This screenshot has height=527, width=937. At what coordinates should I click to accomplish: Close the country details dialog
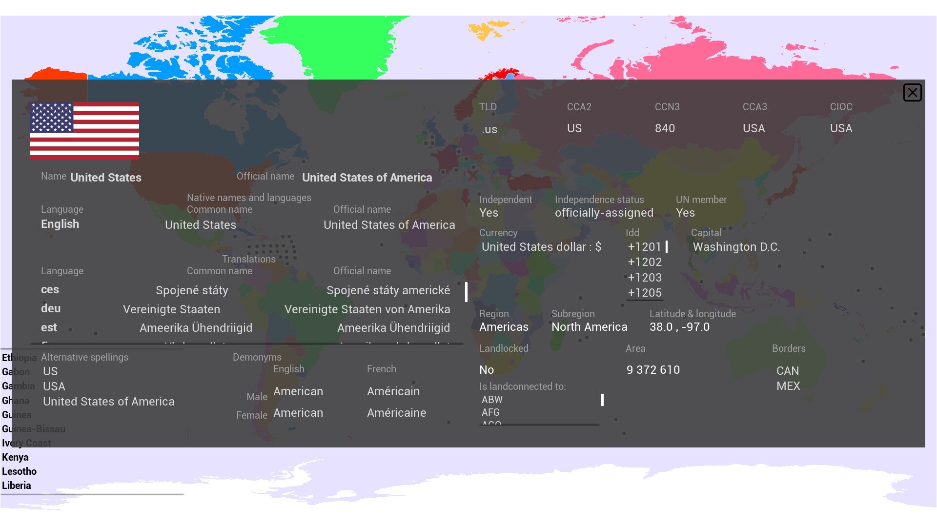coord(912,92)
